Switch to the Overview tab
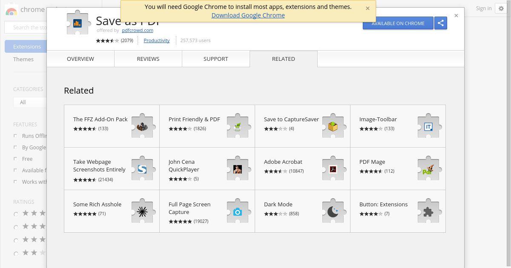The image size is (511, 268). [80, 59]
